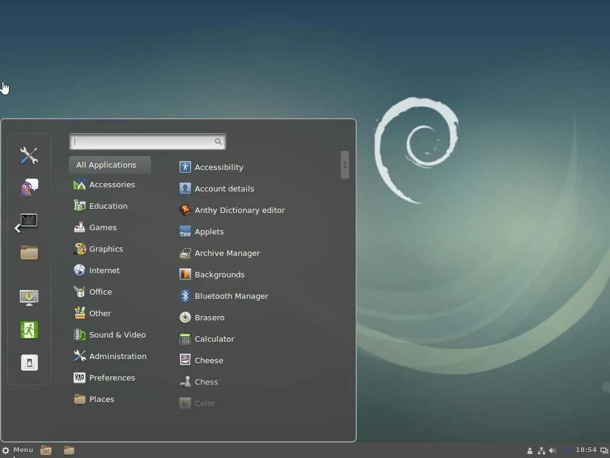Launch Pidgin chat from favorites sidebar
The image size is (610, 458).
point(29,187)
